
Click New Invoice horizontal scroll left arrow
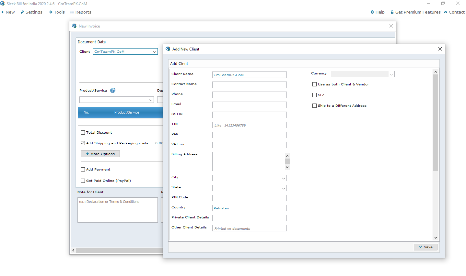click(73, 250)
